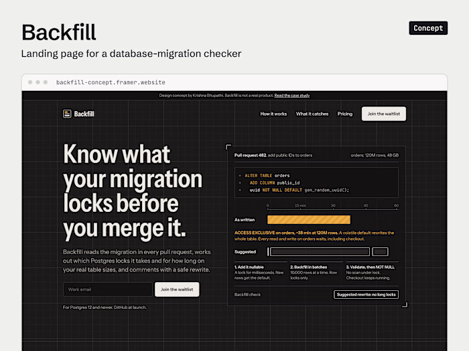Click the ADD COLUMN public_id code line

pyautogui.click(x=275, y=183)
